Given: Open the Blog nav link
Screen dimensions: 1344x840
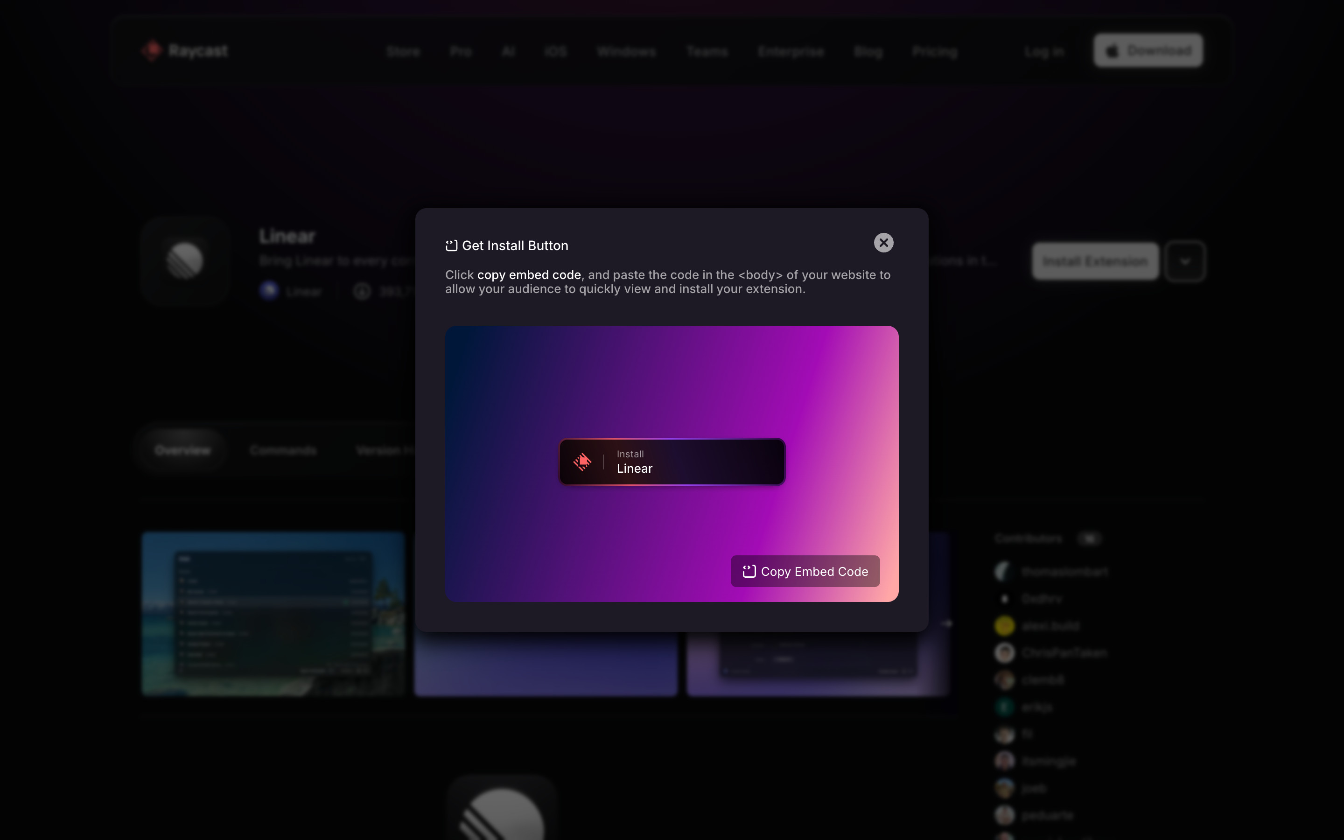Looking at the screenshot, I should 868,52.
